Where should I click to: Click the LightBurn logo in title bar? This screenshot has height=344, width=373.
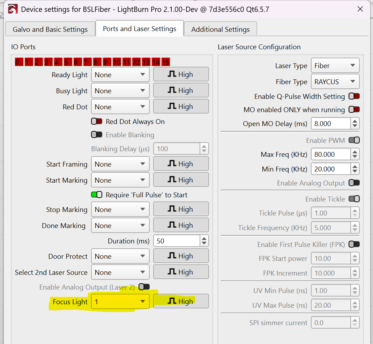point(13,9)
